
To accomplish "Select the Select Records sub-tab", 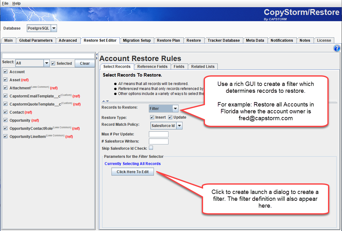I will 117,67.
